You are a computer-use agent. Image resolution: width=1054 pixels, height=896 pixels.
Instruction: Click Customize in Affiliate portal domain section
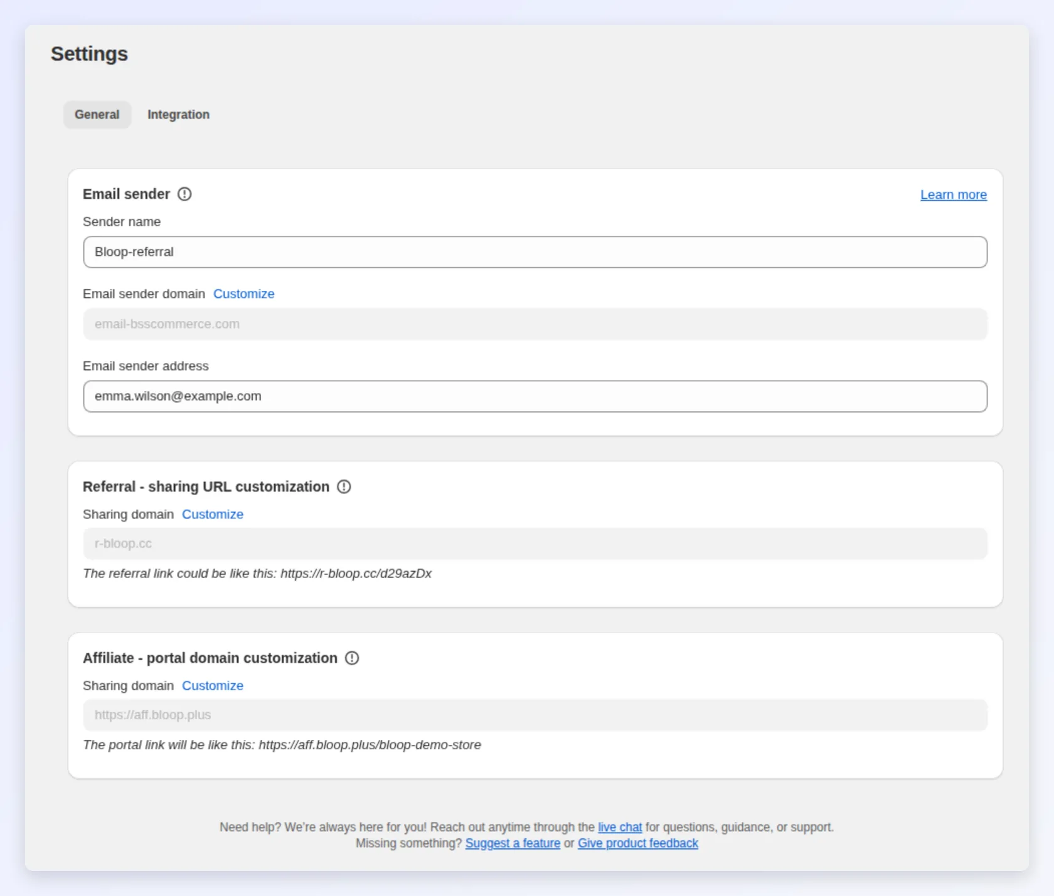pyautogui.click(x=213, y=685)
